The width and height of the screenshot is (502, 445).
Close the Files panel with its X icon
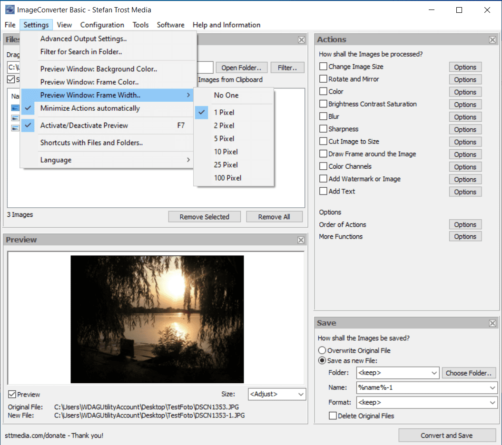(301, 39)
